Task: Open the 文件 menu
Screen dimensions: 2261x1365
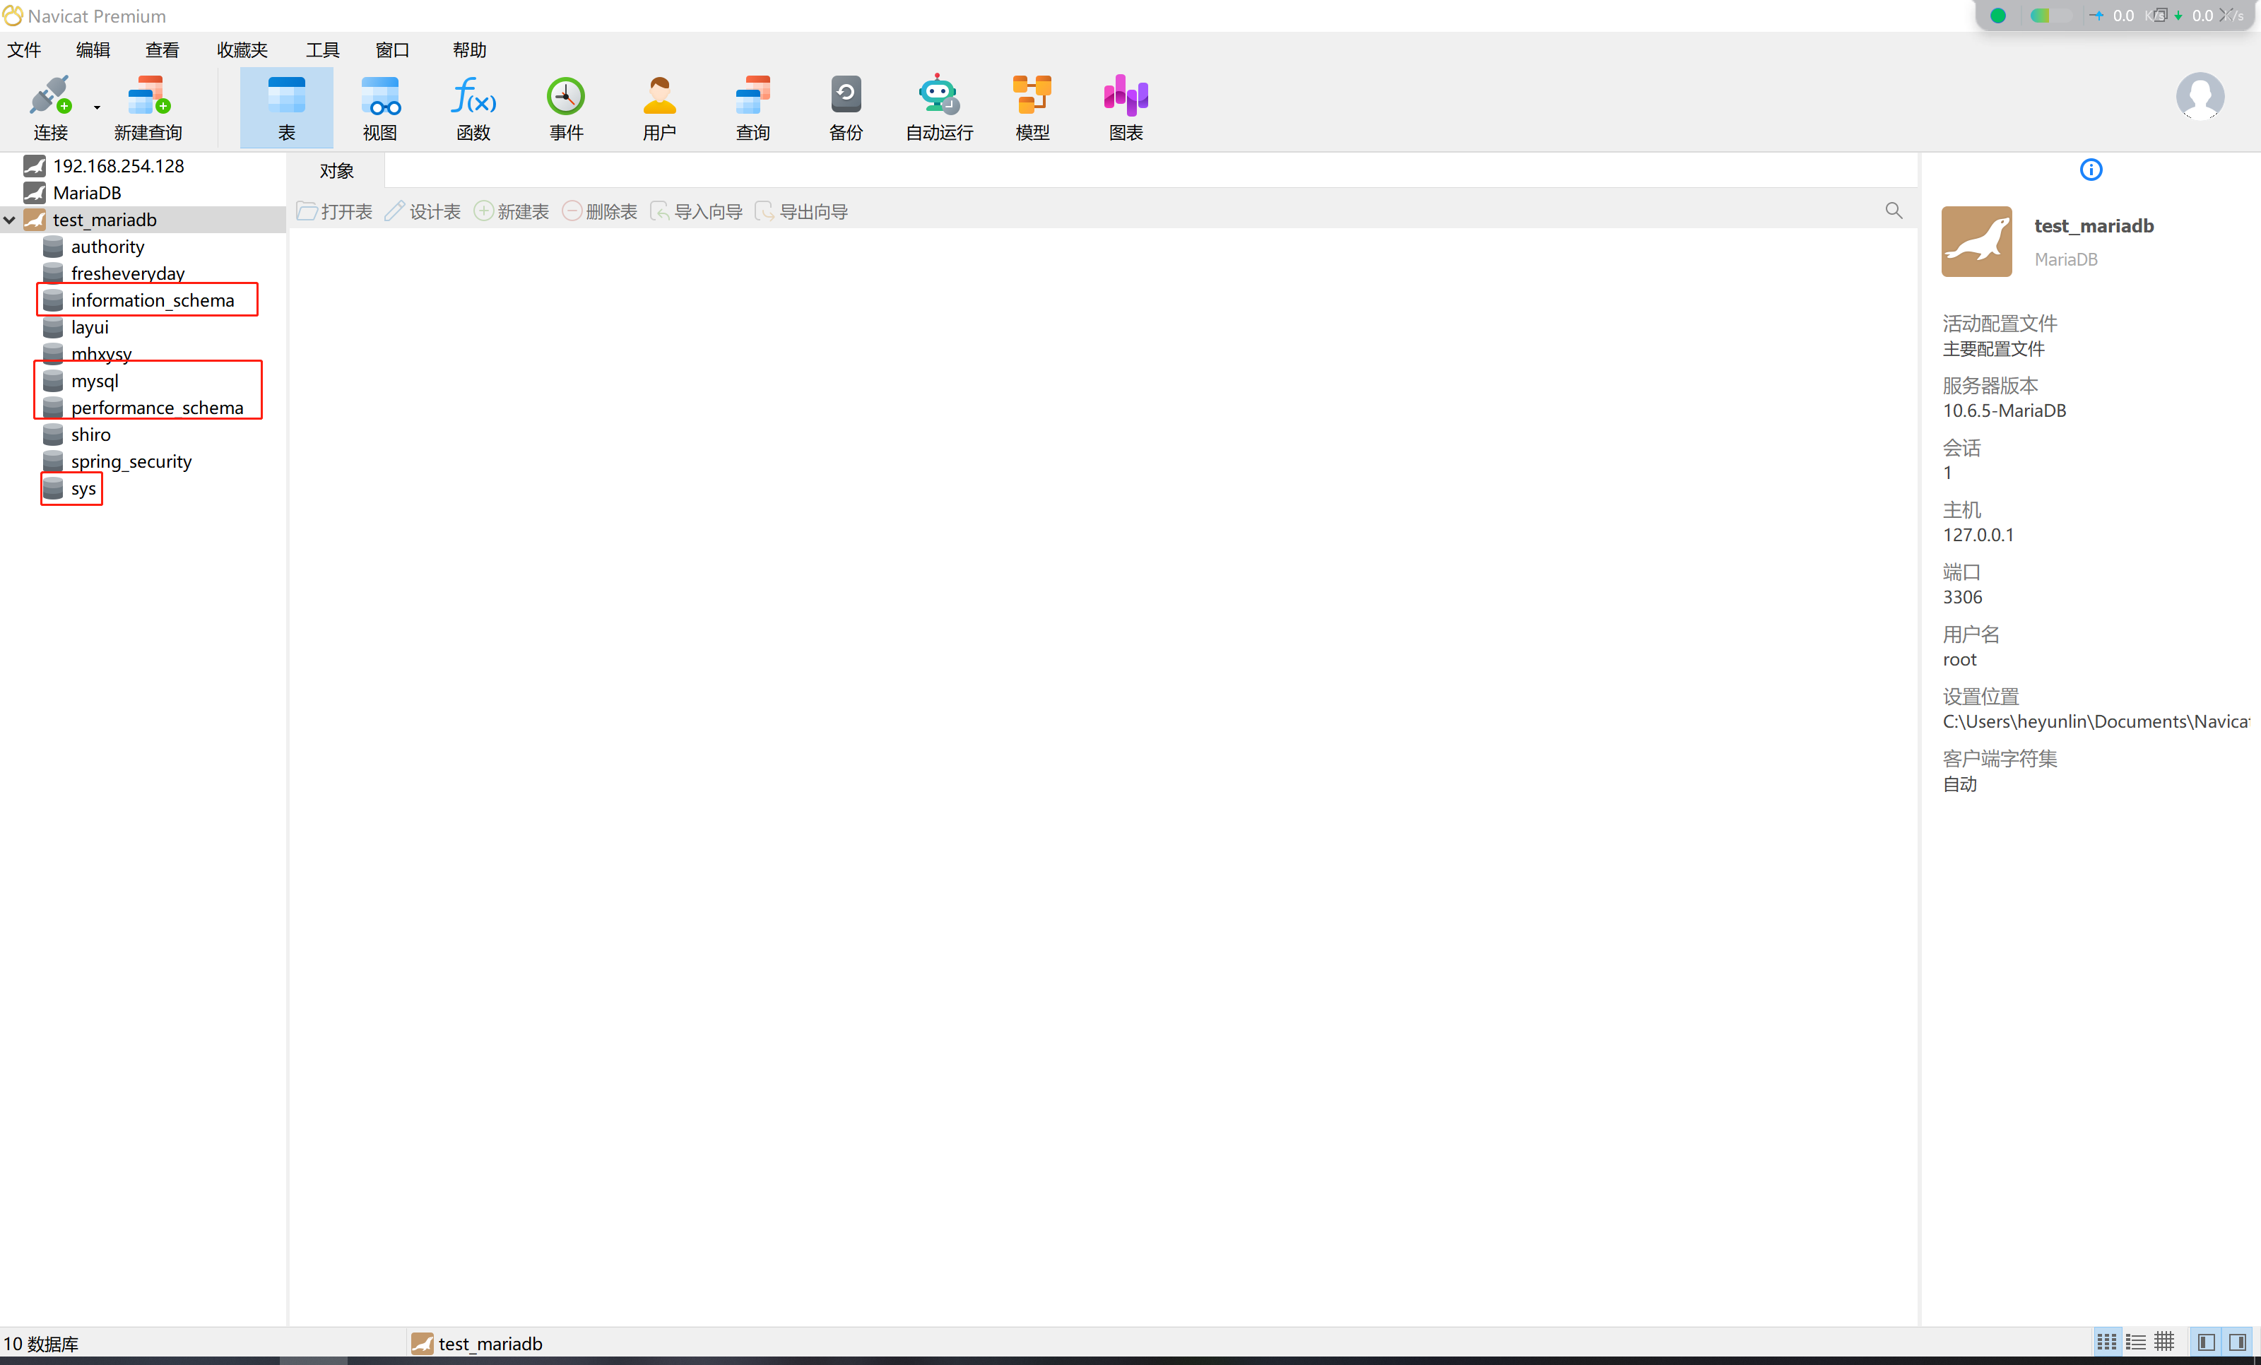Action: [25, 49]
